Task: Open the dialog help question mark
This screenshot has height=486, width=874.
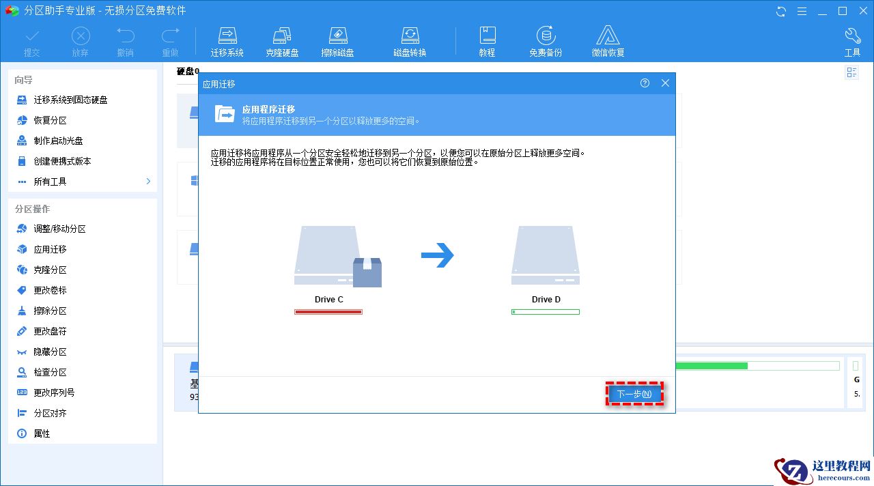Action: (645, 83)
